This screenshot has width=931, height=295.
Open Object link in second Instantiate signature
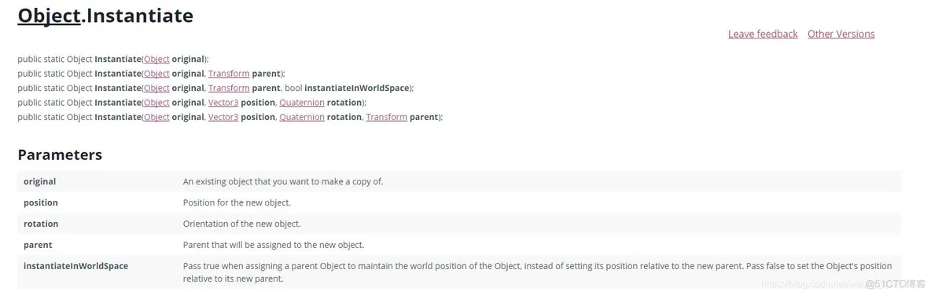(x=156, y=74)
